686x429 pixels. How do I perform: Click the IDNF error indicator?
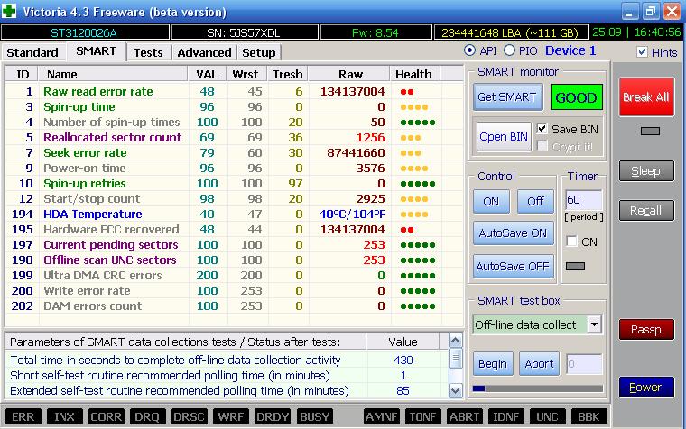[505, 416]
